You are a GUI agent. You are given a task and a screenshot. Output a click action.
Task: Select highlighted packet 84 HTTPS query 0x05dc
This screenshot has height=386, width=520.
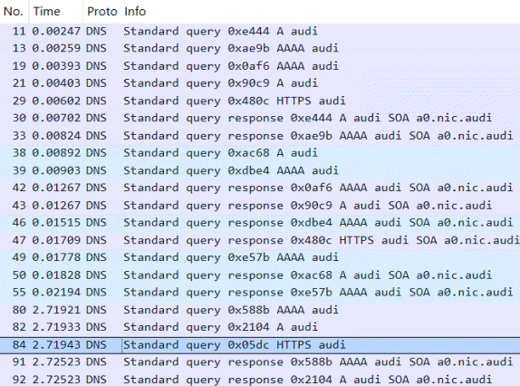(x=260, y=345)
